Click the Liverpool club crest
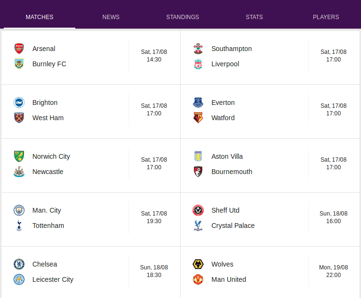Screen dimensions: 361x298 pos(198,64)
